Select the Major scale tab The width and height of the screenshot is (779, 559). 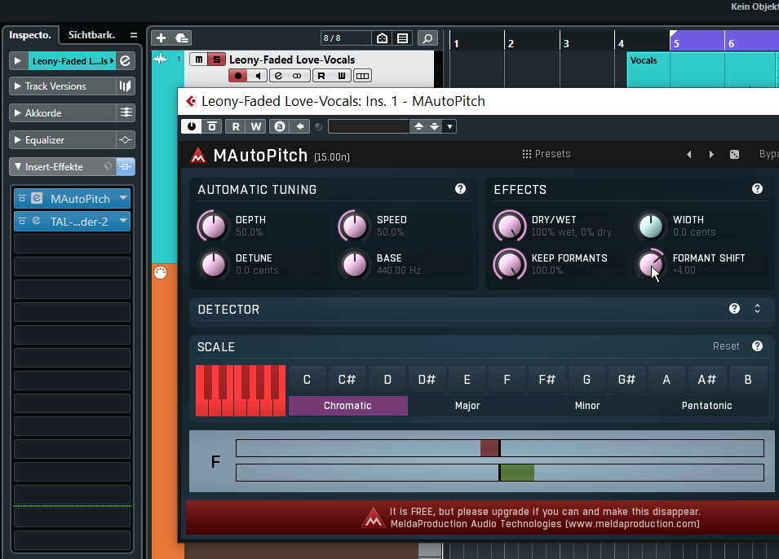[x=467, y=406]
